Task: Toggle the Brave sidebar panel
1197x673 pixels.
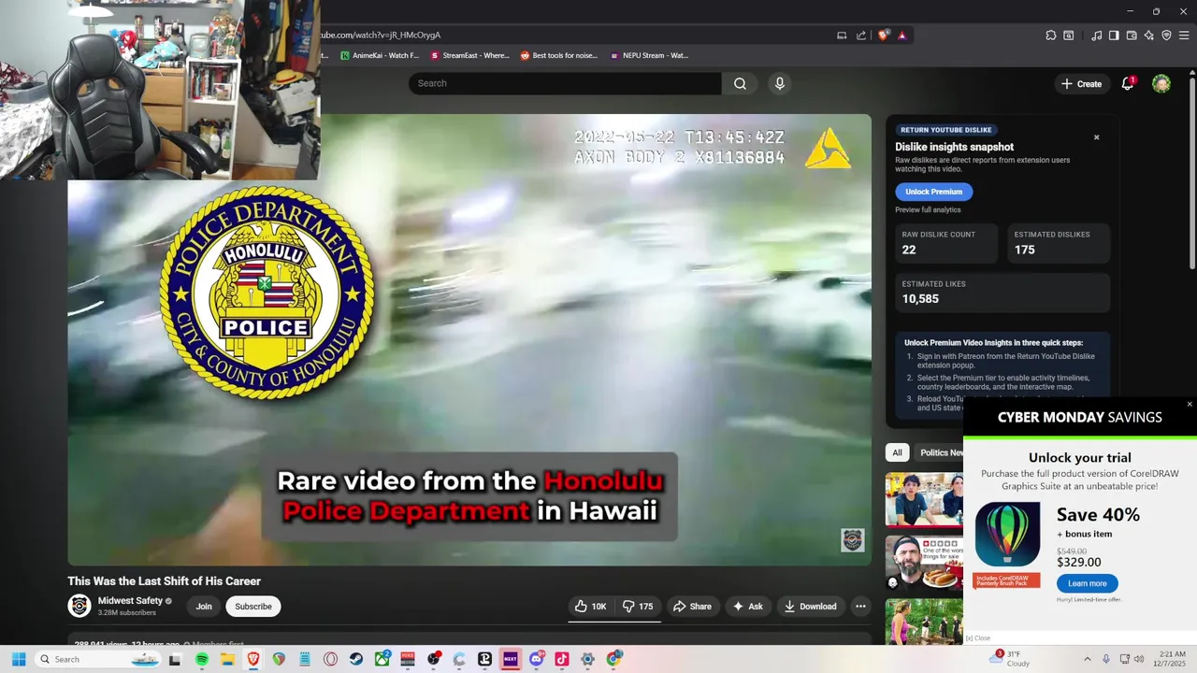Action: click(x=1114, y=36)
